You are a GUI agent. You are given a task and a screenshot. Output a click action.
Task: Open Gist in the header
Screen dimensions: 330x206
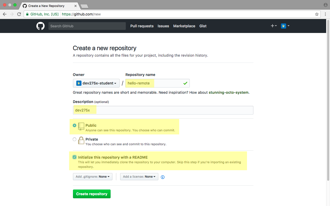tap(203, 26)
